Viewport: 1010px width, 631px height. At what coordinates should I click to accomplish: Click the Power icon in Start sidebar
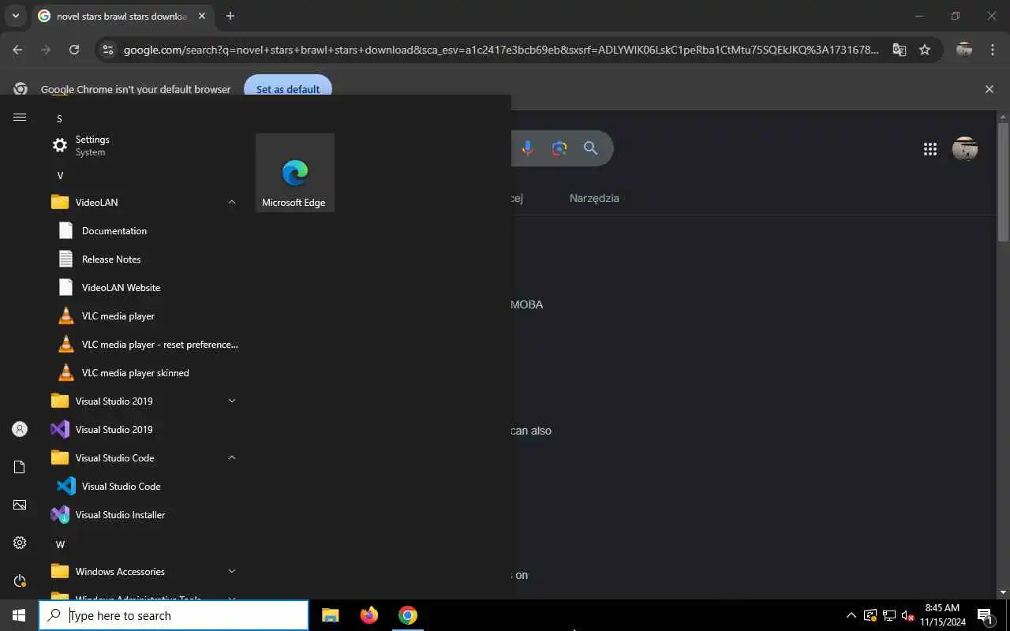click(x=20, y=581)
